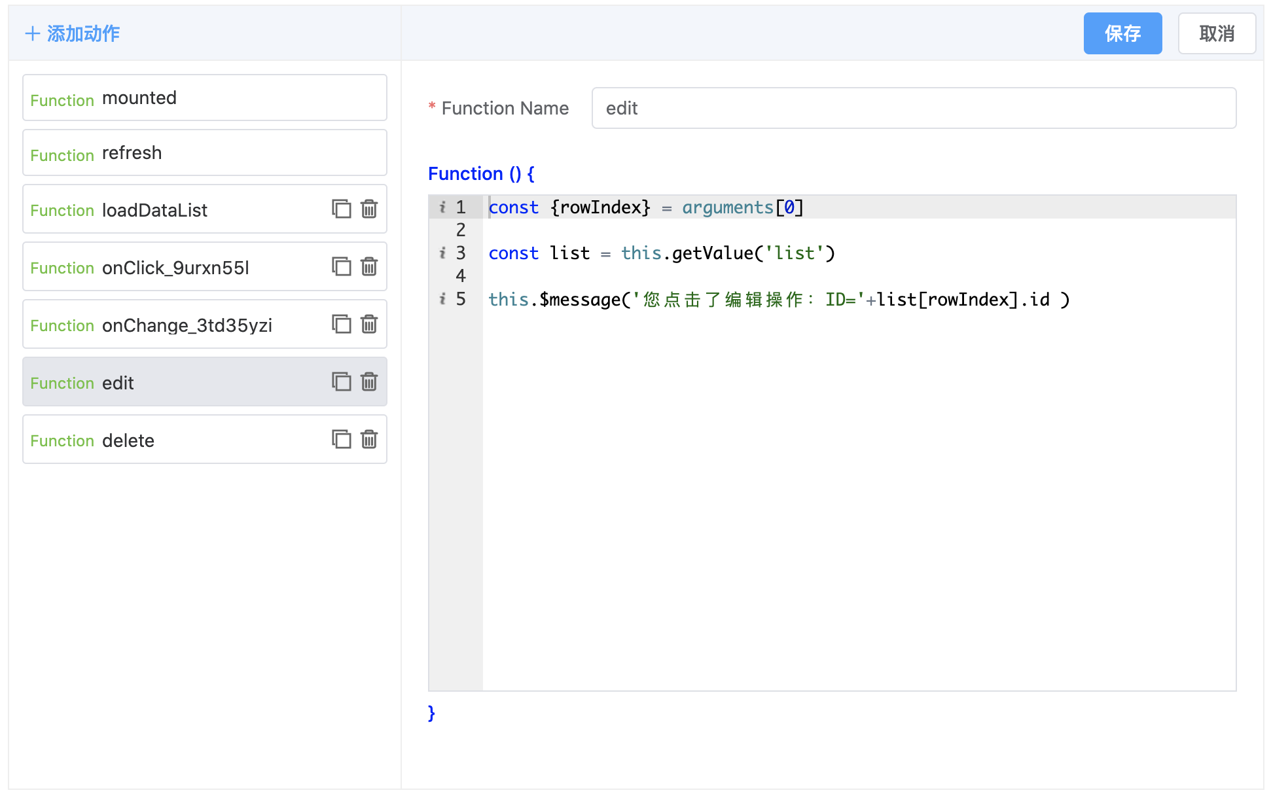Screen dimensions: 1271x801
Task: Click the info marker on line 1
Action: 443,207
